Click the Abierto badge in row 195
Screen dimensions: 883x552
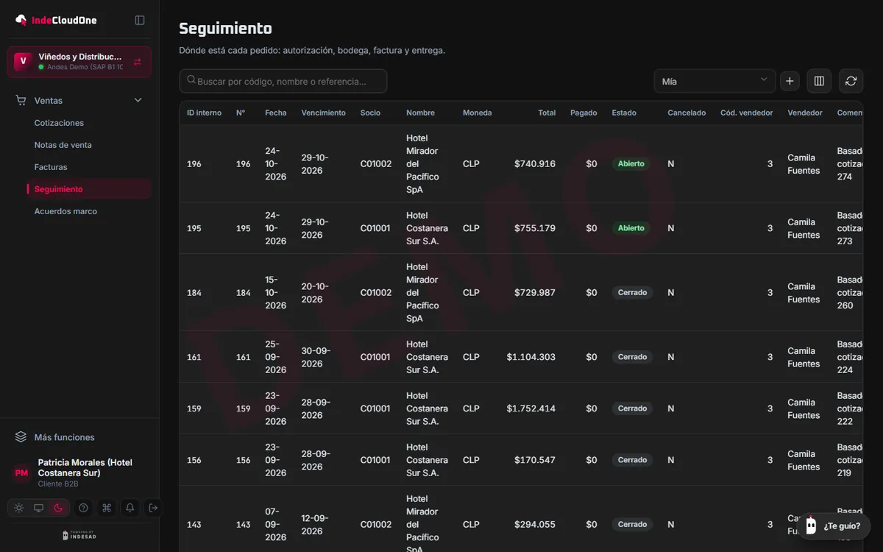tap(631, 228)
